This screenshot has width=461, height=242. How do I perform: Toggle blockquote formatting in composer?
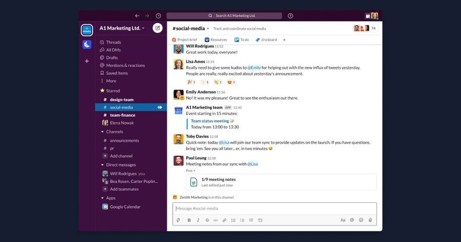(x=251, y=220)
